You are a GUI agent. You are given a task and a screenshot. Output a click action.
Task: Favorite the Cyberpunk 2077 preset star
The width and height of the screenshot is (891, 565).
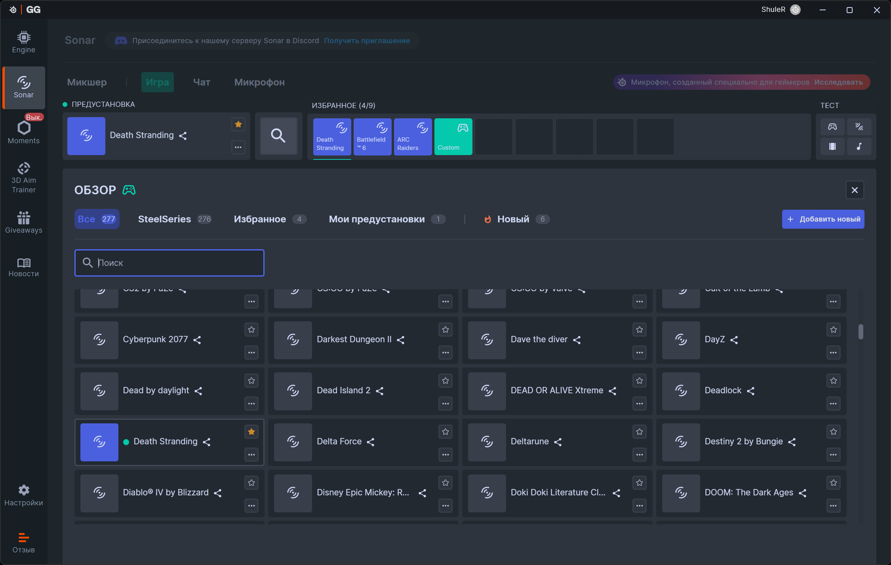251,330
